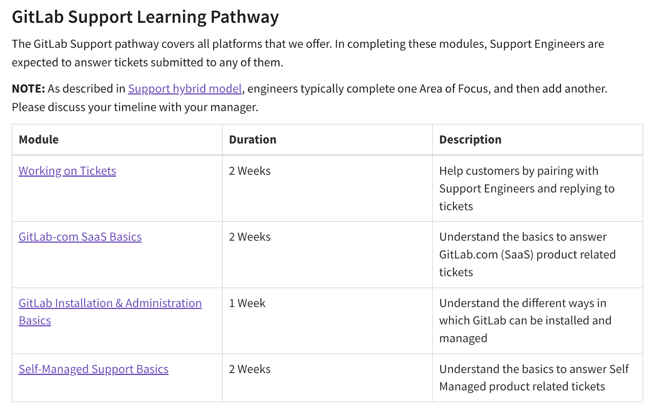The image size is (651, 412).
Task: Click the duration cell for GitLab-com SaaS Basics
Action: (249, 237)
